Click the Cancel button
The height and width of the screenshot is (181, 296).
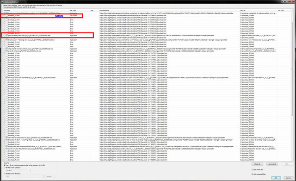tap(288, 178)
